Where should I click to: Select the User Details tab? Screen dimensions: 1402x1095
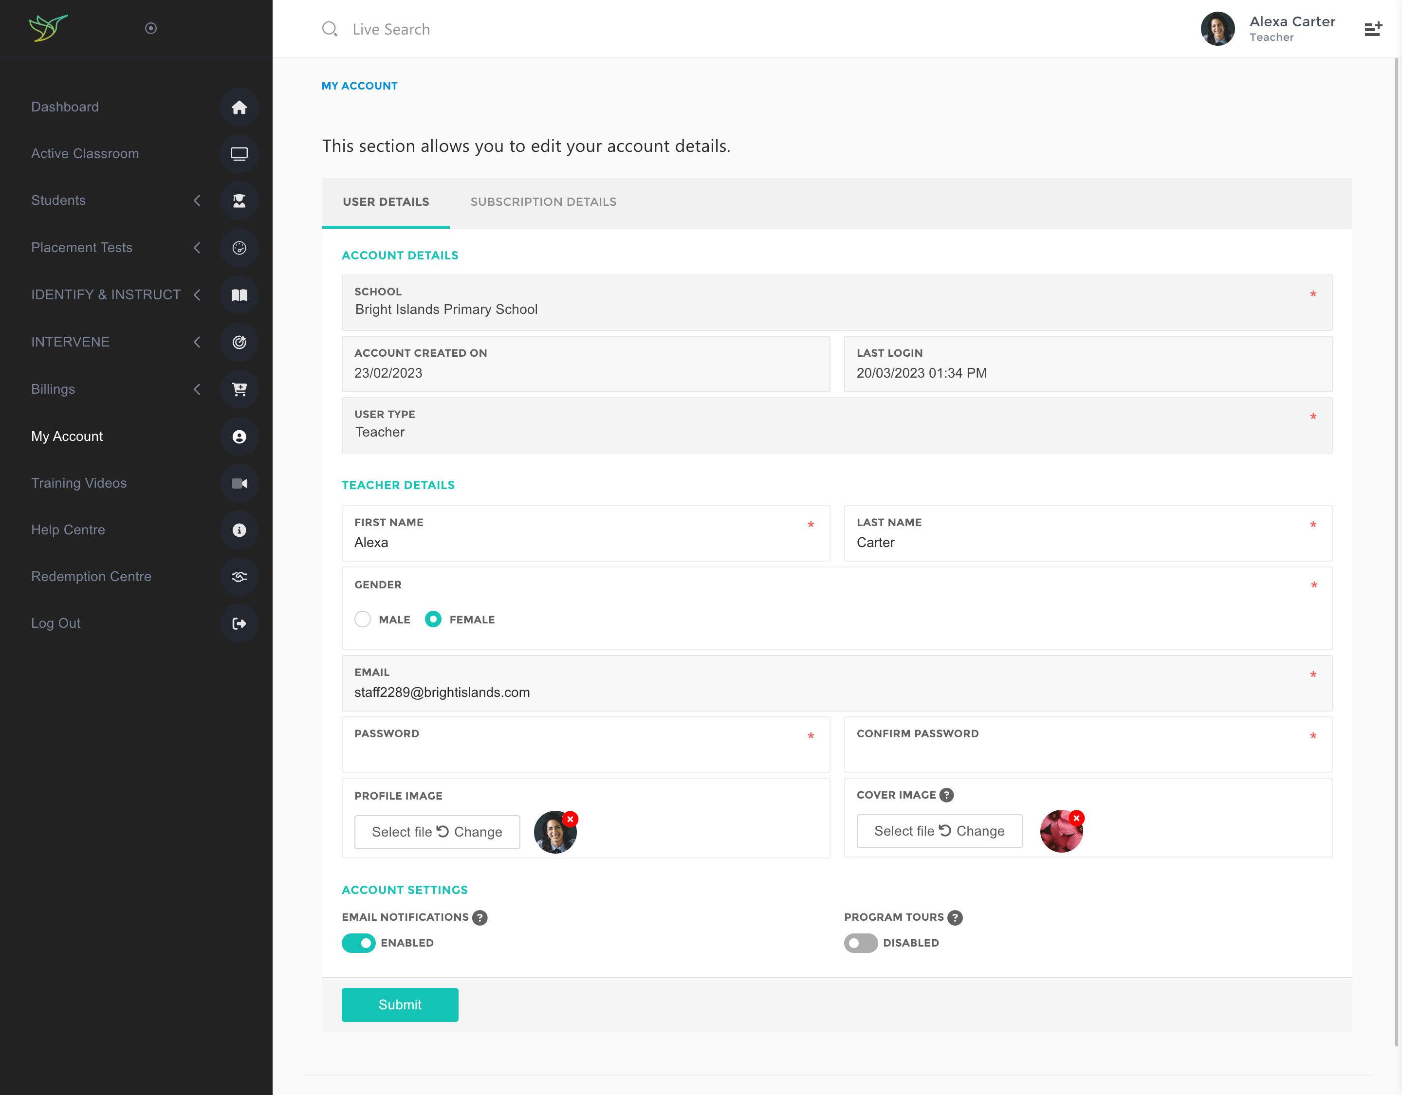point(386,202)
